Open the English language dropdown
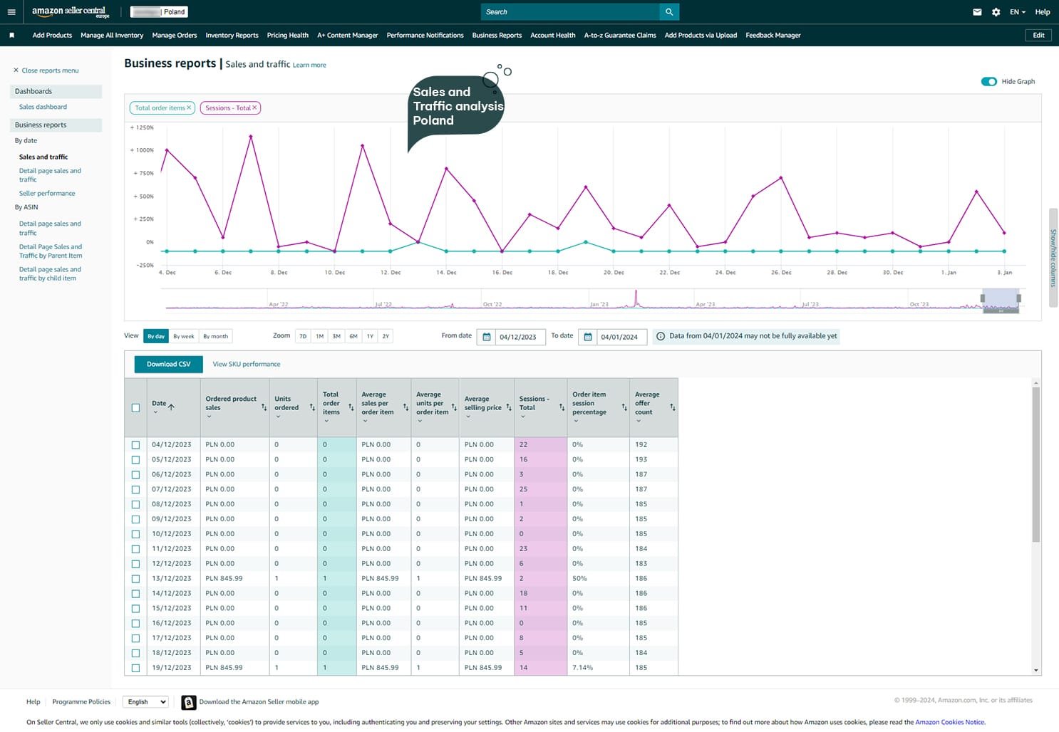Image resolution: width=1059 pixels, height=732 pixels. coord(145,702)
